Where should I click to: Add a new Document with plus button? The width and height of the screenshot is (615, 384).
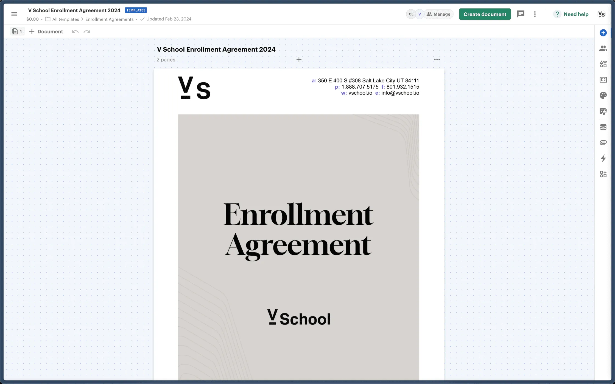point(46,31)
